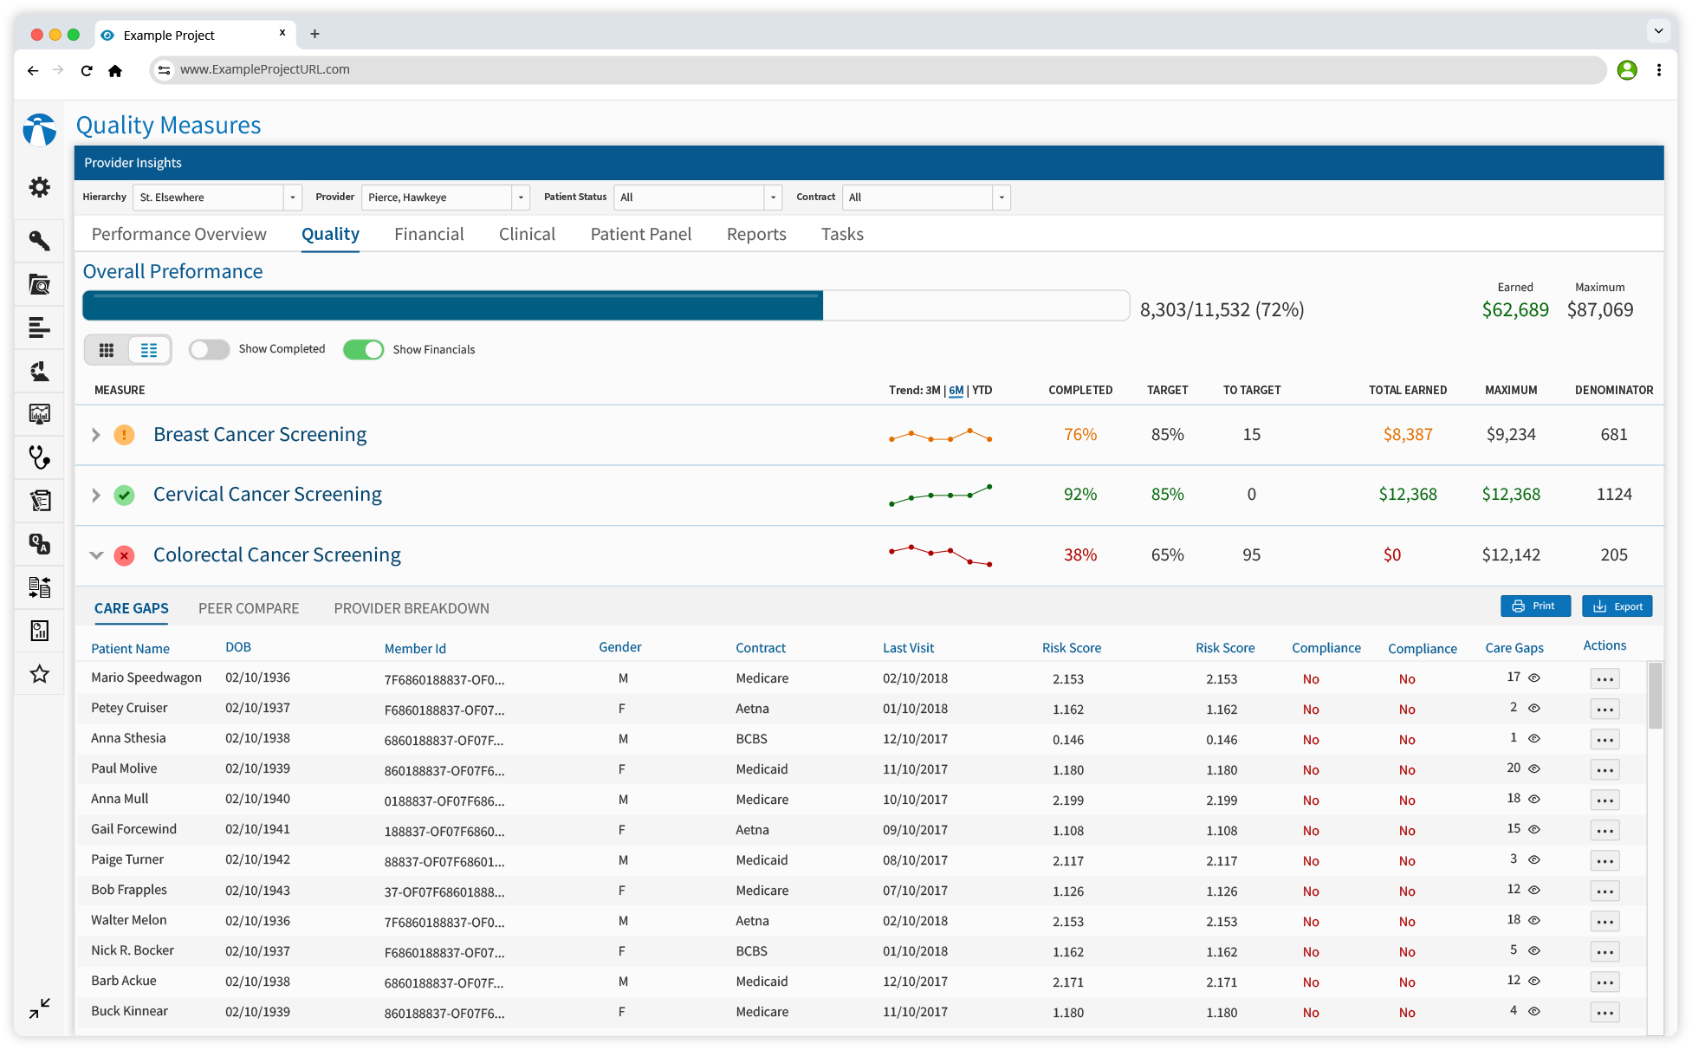Click the microscope icon in sidebar
Viewport: 1692px width, 1050px height.
point(40,372)
